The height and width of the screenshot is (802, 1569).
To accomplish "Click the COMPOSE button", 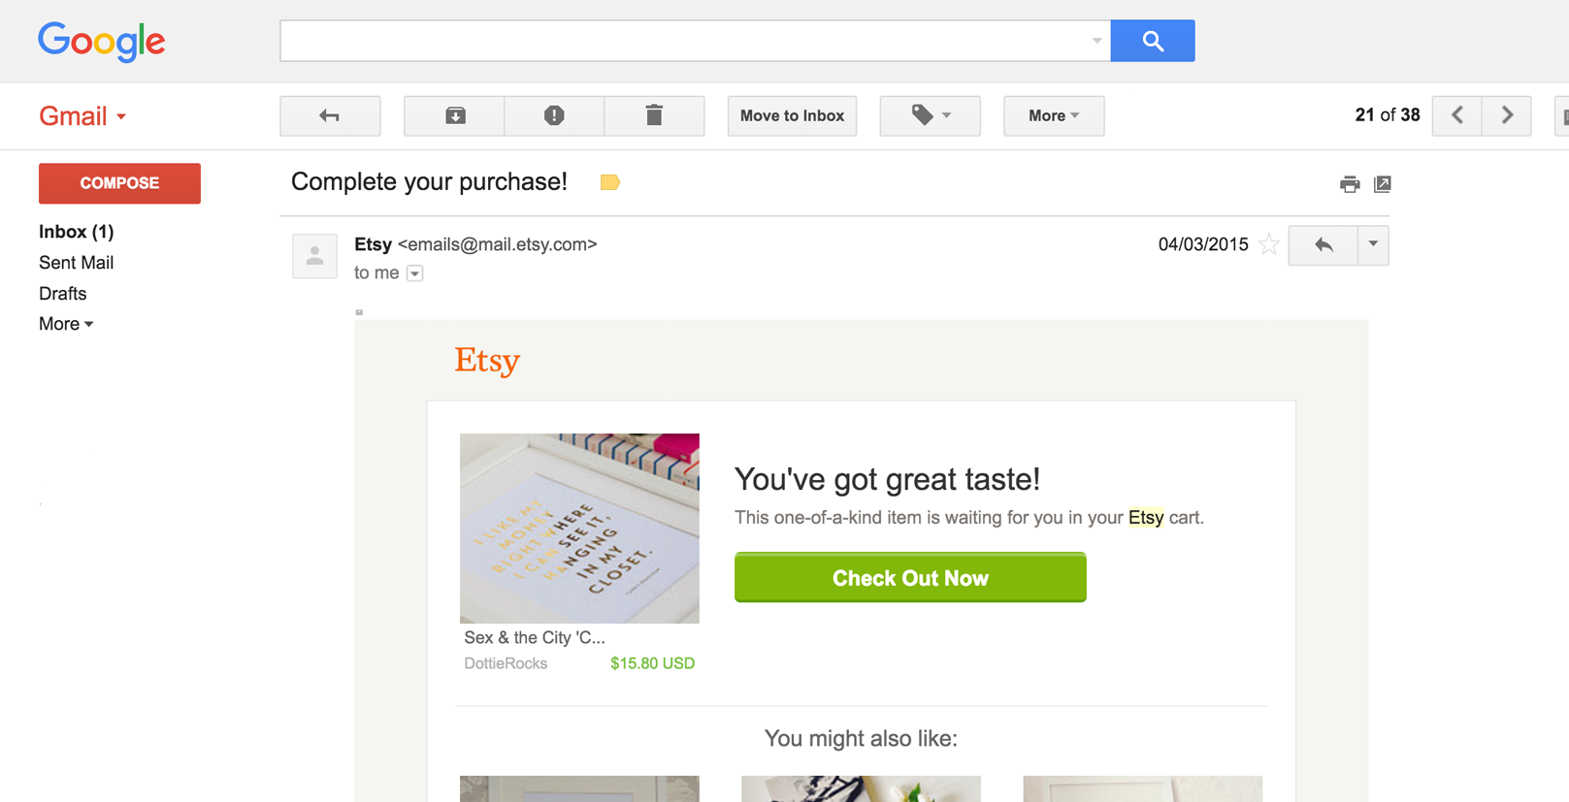I will (119, 183).
